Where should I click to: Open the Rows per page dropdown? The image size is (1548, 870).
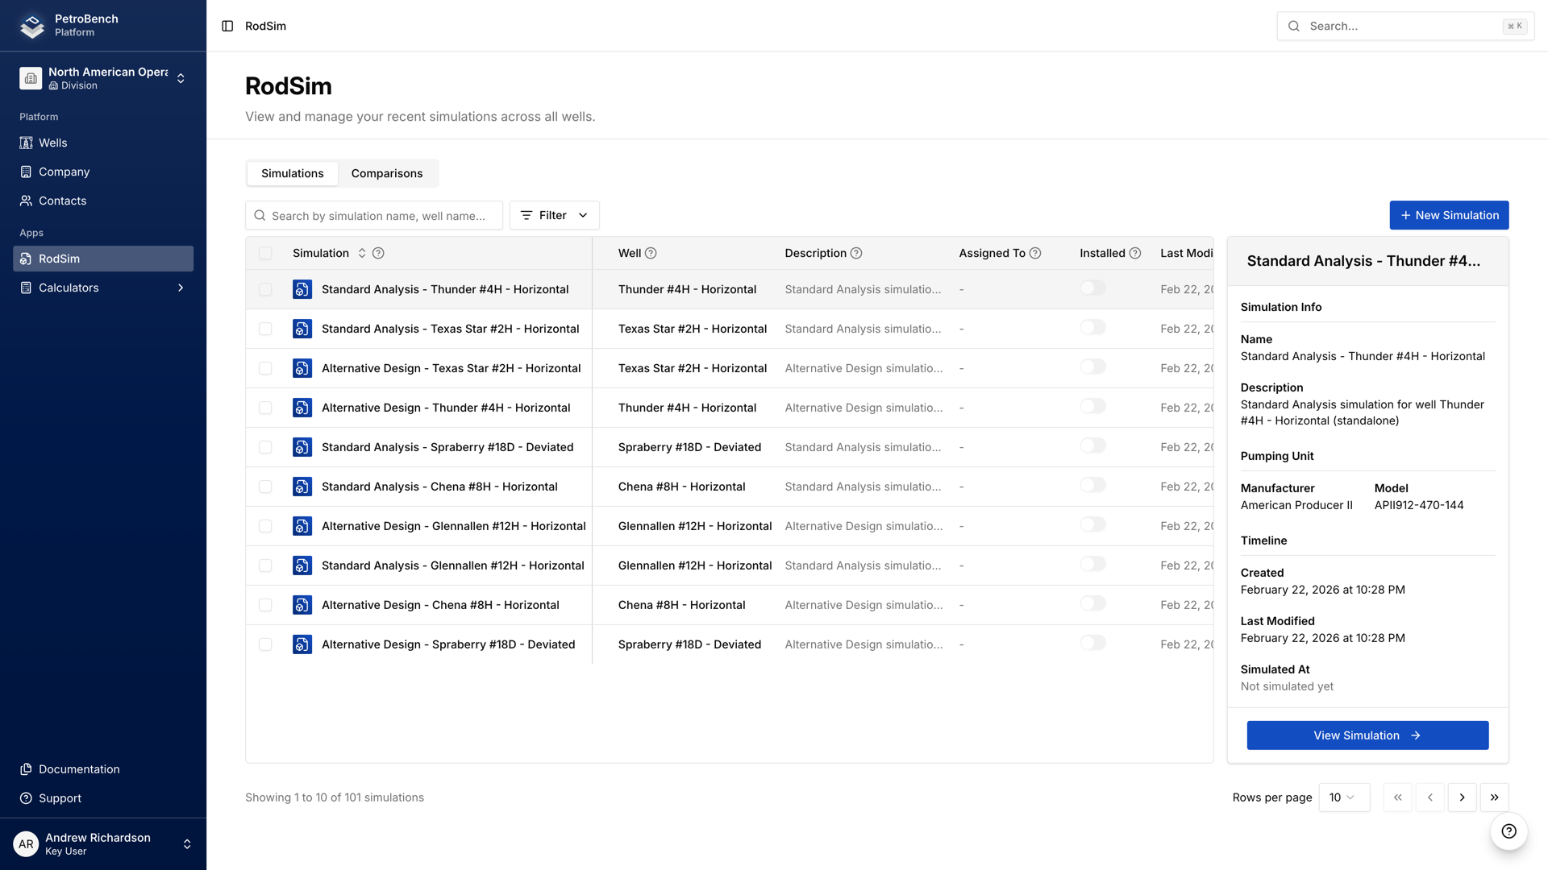1344,797
